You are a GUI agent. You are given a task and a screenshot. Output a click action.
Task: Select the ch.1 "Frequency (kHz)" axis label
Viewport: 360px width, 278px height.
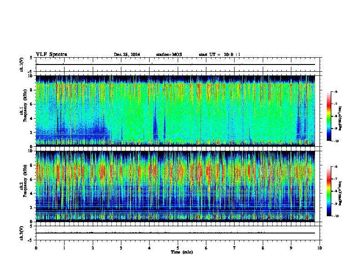(x=25, y=106)
